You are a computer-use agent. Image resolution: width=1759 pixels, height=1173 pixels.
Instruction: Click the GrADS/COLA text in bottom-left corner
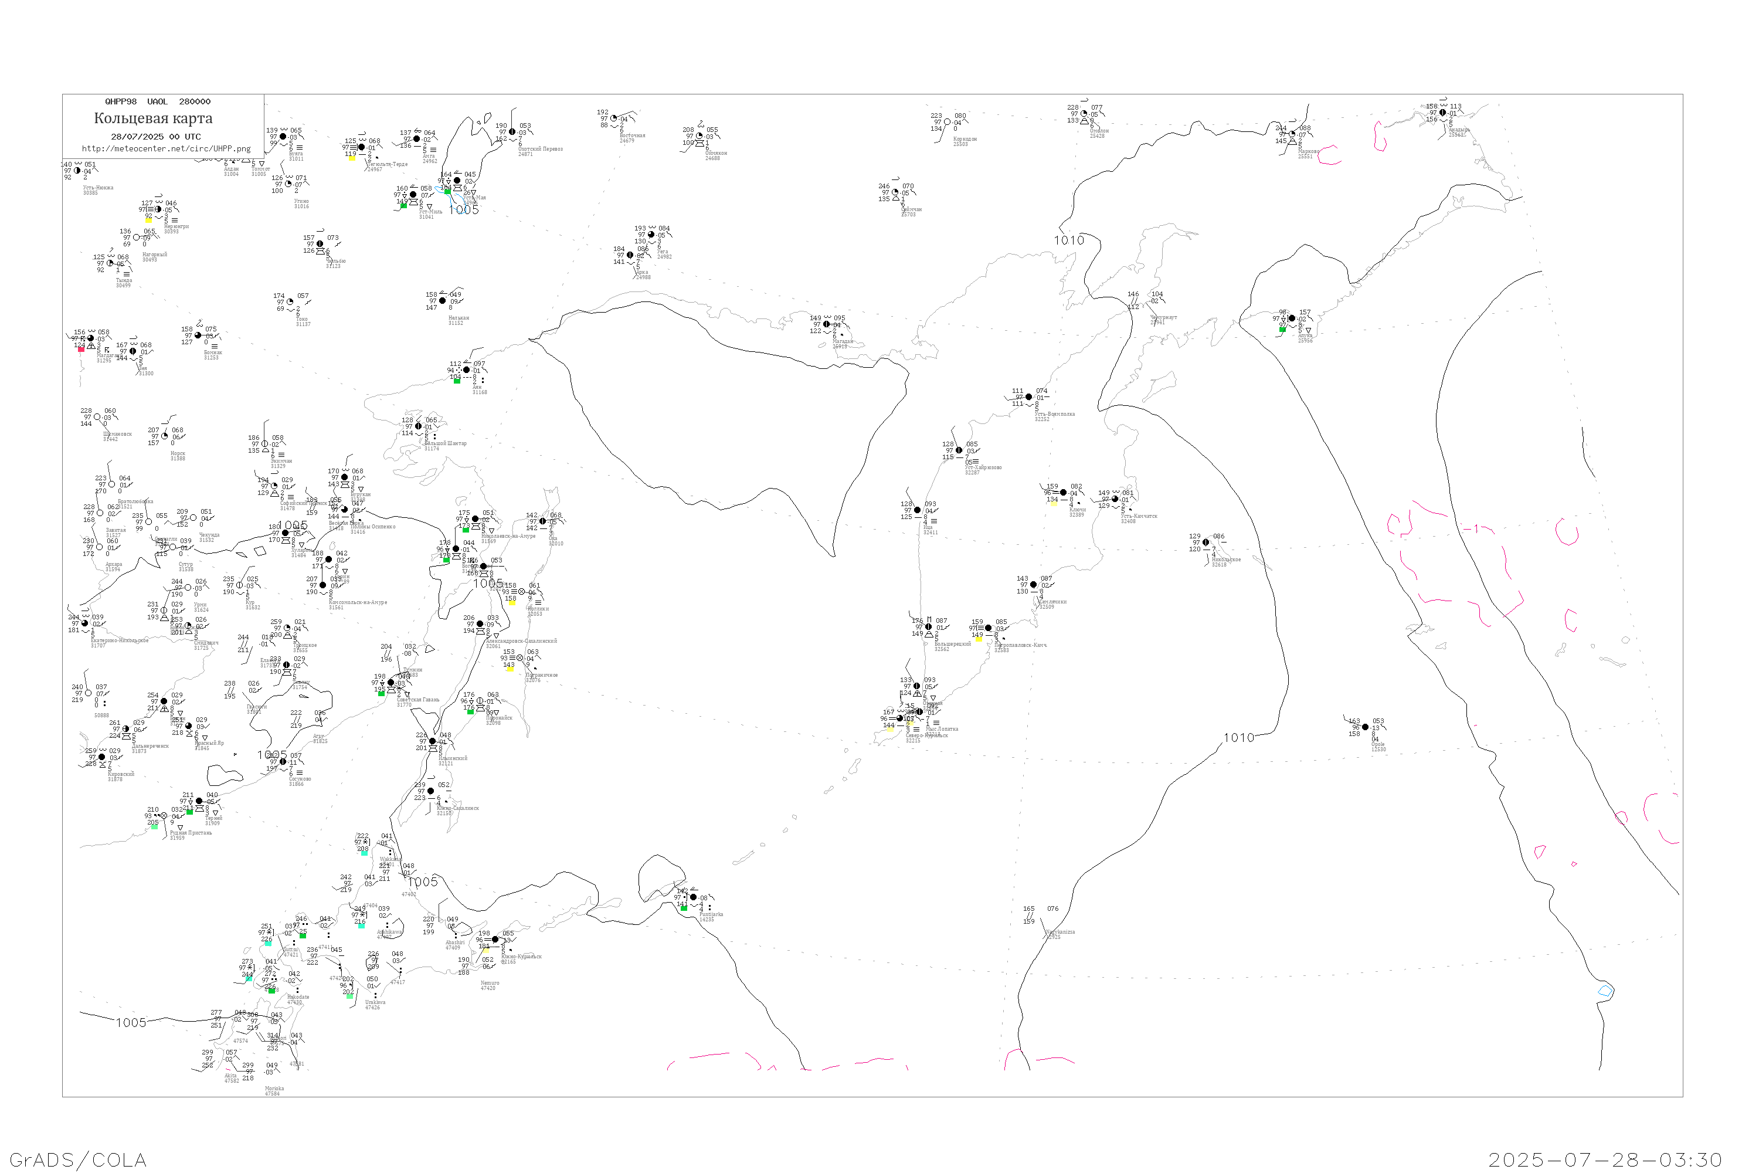[78, 1160]
